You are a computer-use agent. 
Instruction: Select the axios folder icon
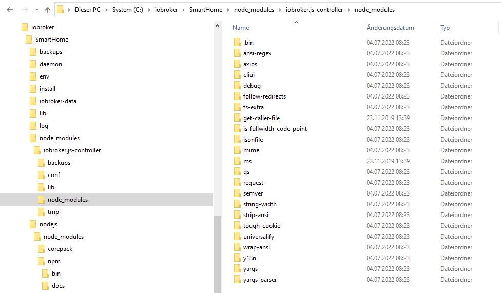[237, 64]
